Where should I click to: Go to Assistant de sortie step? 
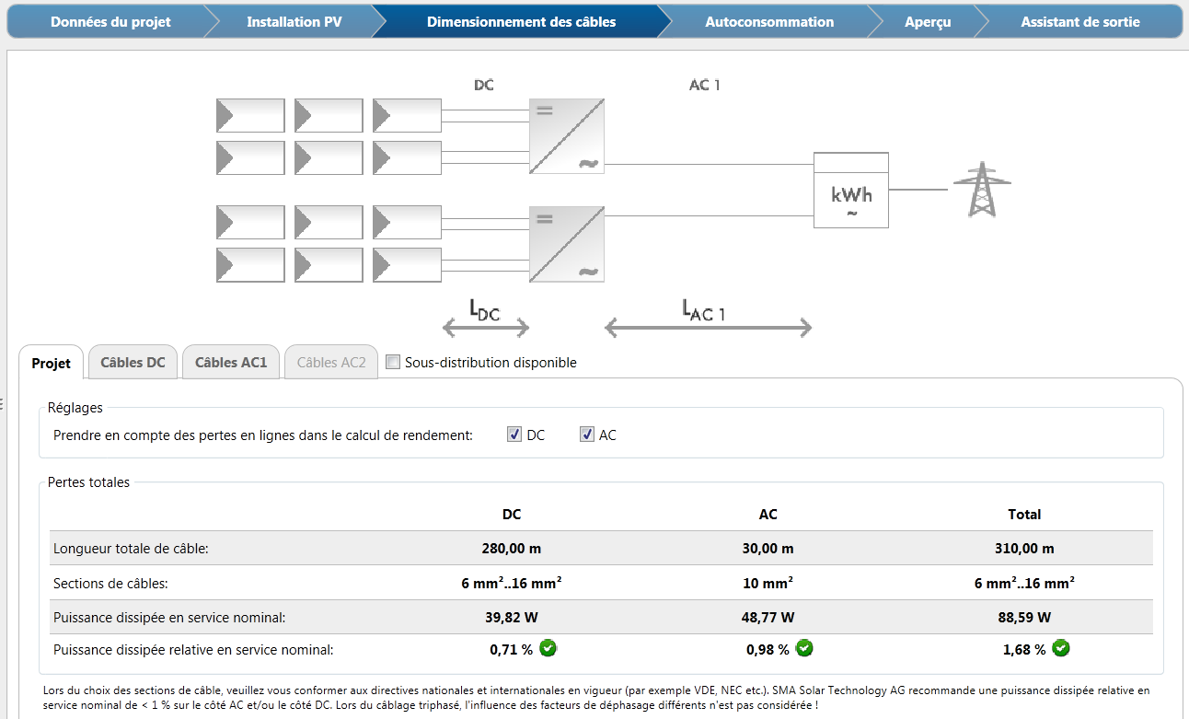(x=1079, y=22)
